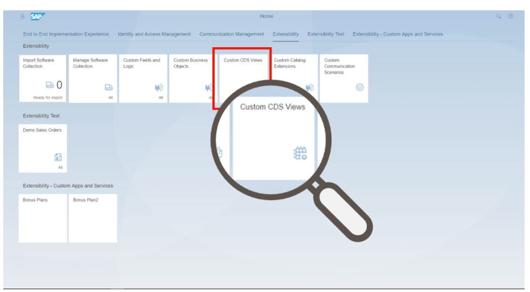Click truck icon on Manage Software Collection tile
The image size is (530, 292).
108,87
